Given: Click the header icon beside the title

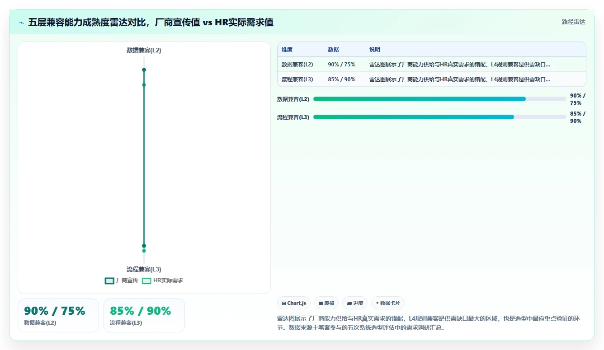Looking at the screenshot, I should (21, 22).
